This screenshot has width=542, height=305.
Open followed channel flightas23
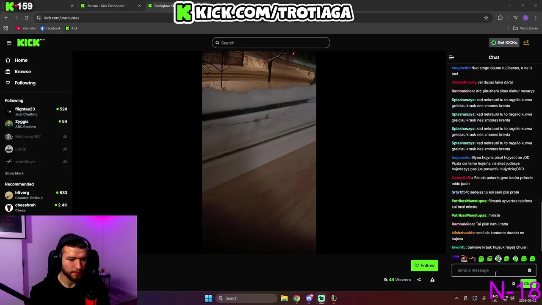(36, 111)
